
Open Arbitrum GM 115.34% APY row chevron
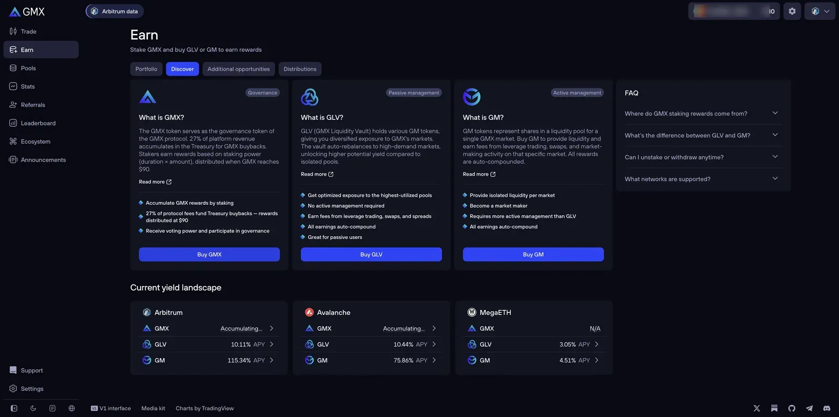(x=272, y=360)
